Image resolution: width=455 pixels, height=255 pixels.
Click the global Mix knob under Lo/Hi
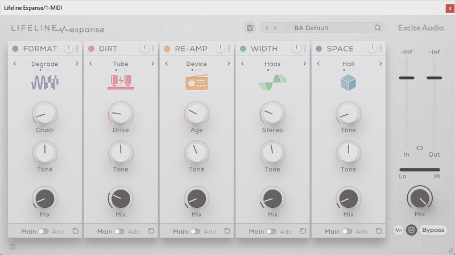pos(420,198)
